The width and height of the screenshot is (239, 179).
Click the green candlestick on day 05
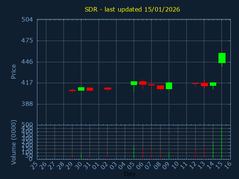coord(134,83)
